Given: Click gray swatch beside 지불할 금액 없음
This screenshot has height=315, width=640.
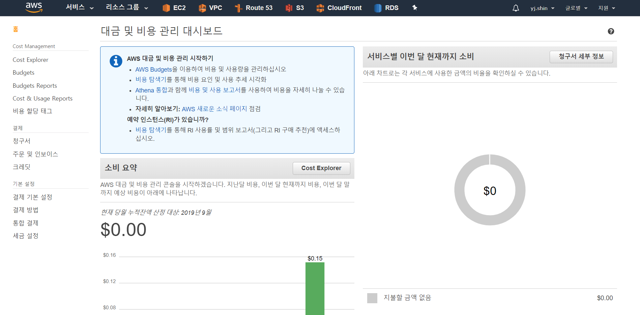Looking at the screenshot, I should tap(372, 298).
